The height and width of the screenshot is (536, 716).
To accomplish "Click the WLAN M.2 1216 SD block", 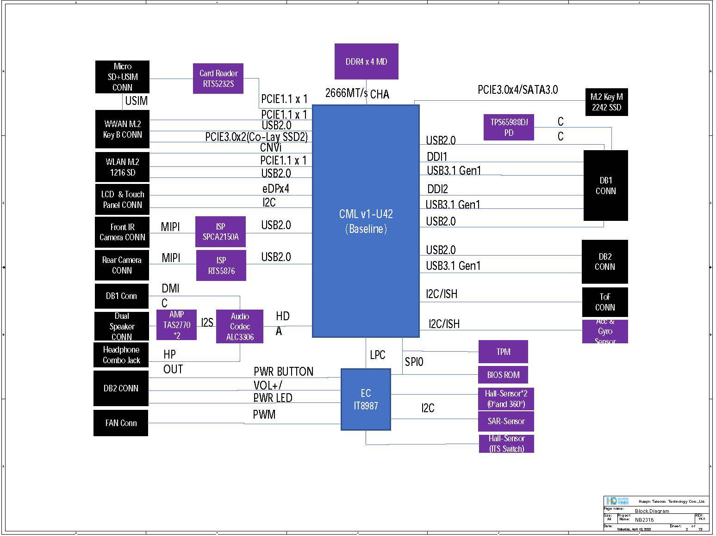I will pos(122,167).
